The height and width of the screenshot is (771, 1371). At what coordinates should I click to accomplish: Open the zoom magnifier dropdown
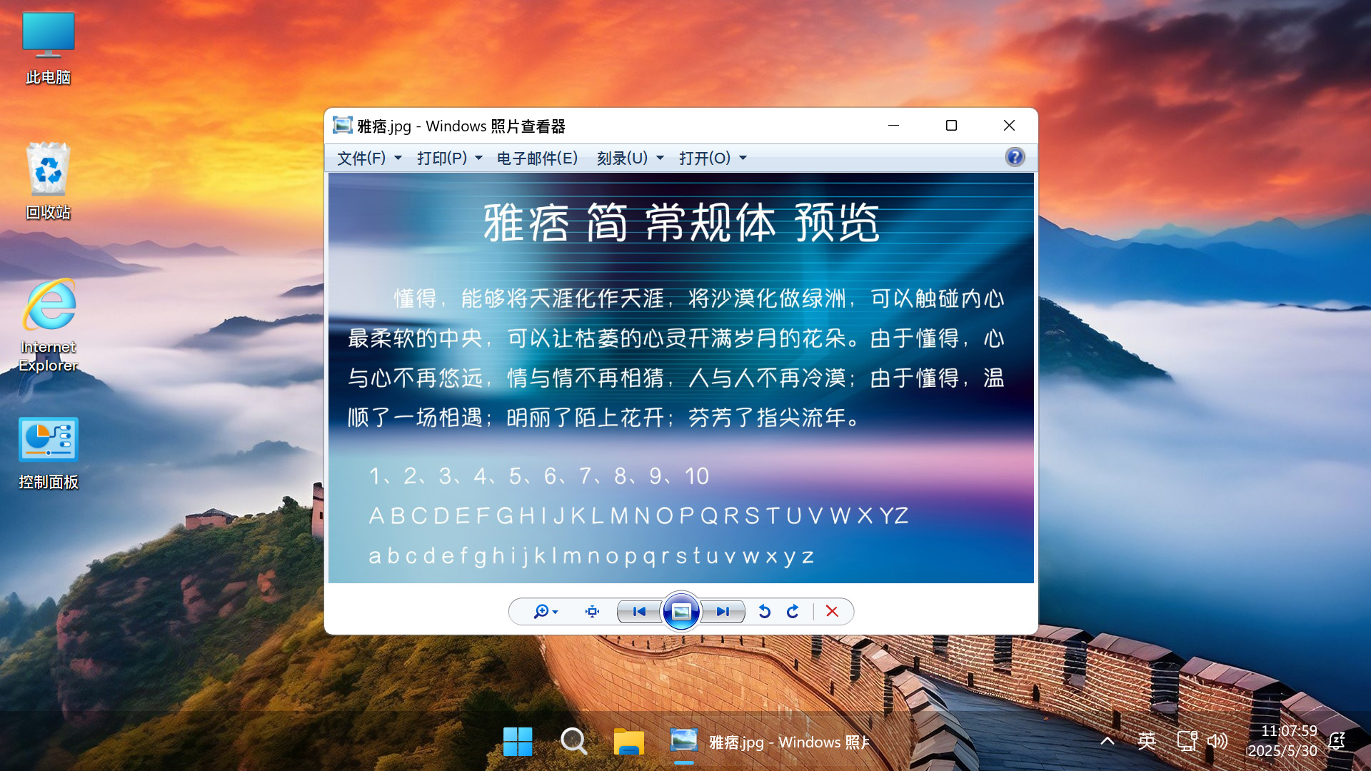[x=545, y=612]
